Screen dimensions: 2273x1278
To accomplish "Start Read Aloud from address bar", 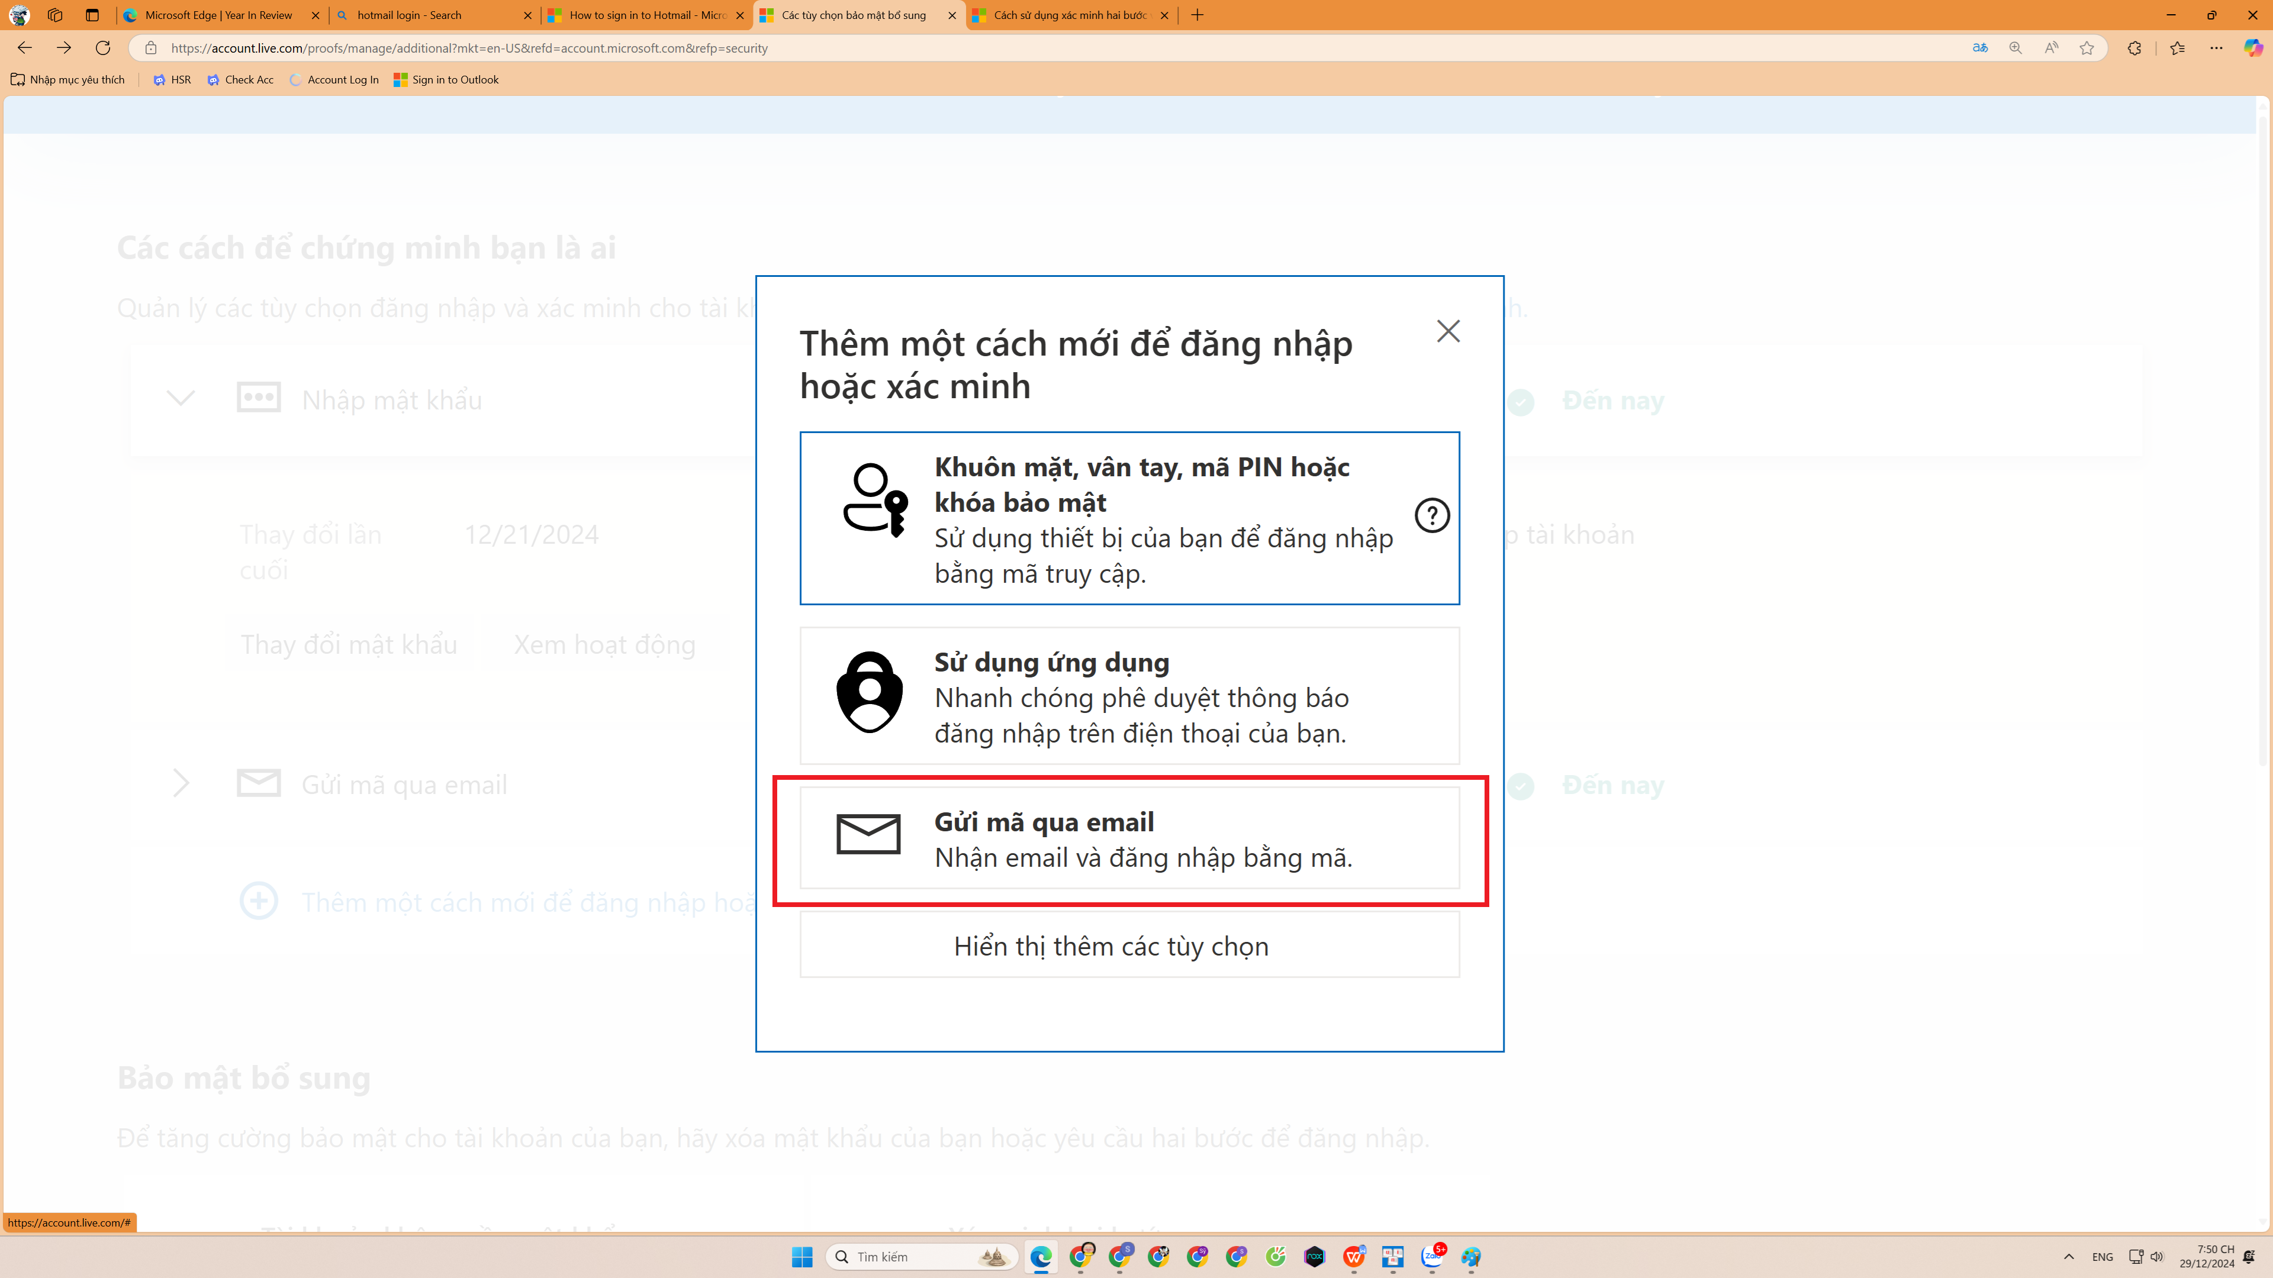I will 2052,47.
